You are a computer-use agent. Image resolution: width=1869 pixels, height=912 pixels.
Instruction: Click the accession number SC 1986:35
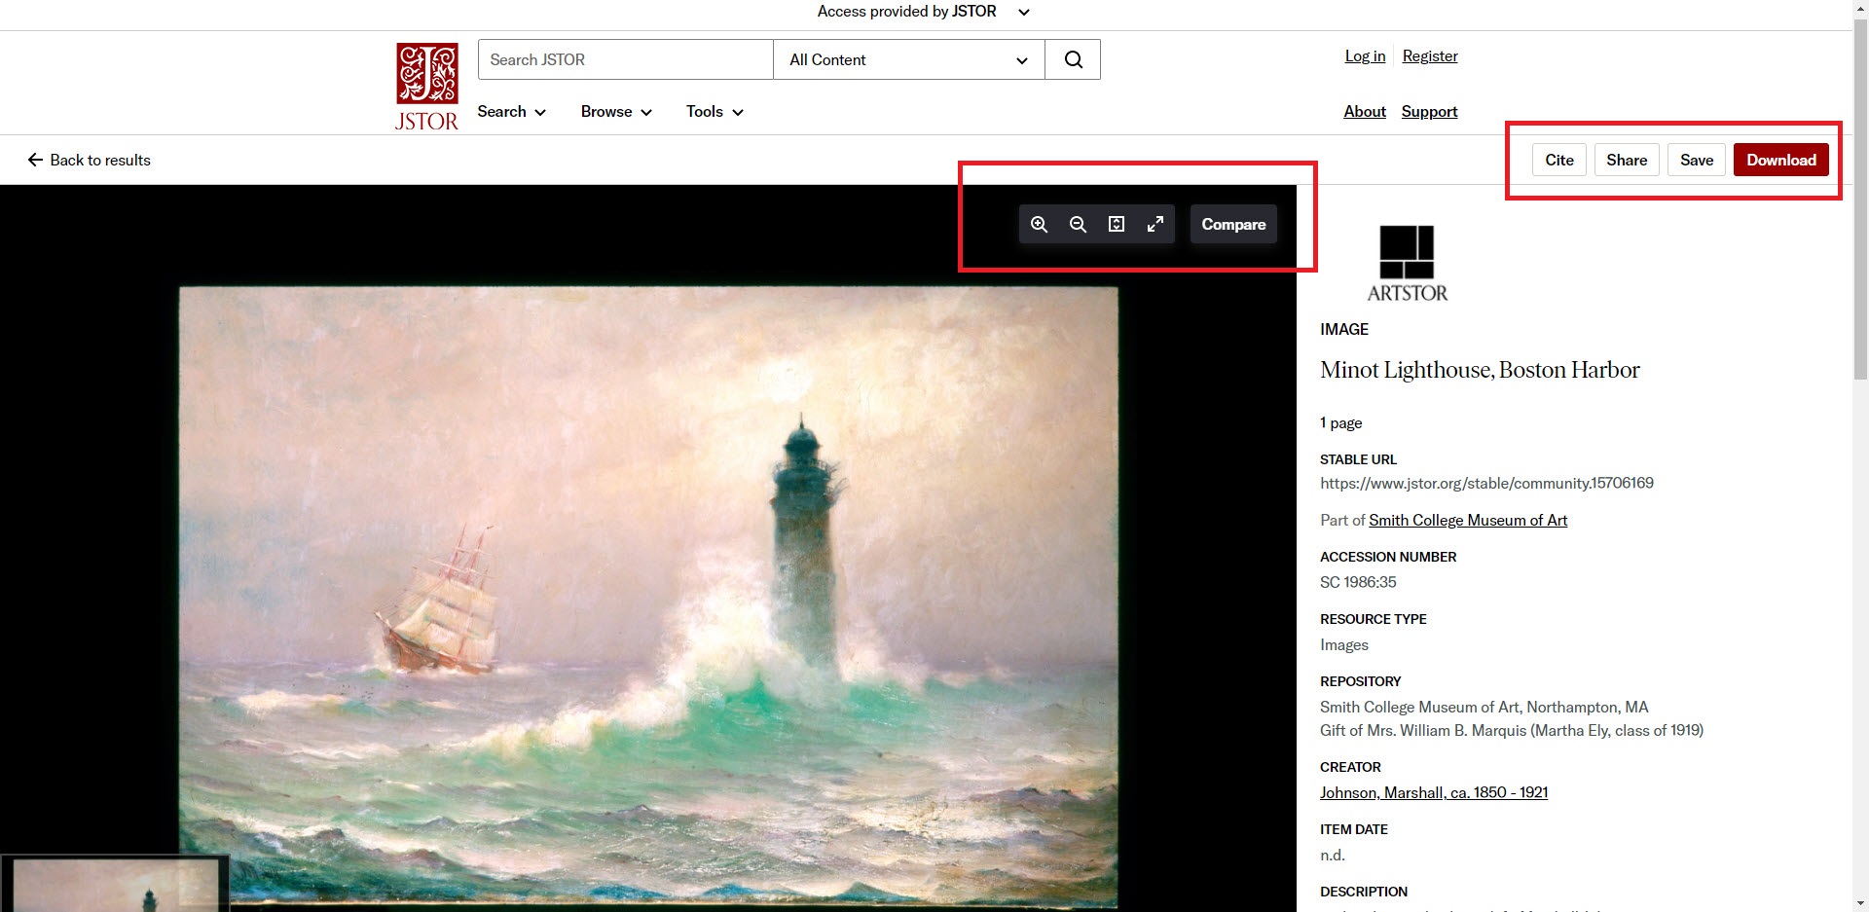click(x=1358, y=582)
